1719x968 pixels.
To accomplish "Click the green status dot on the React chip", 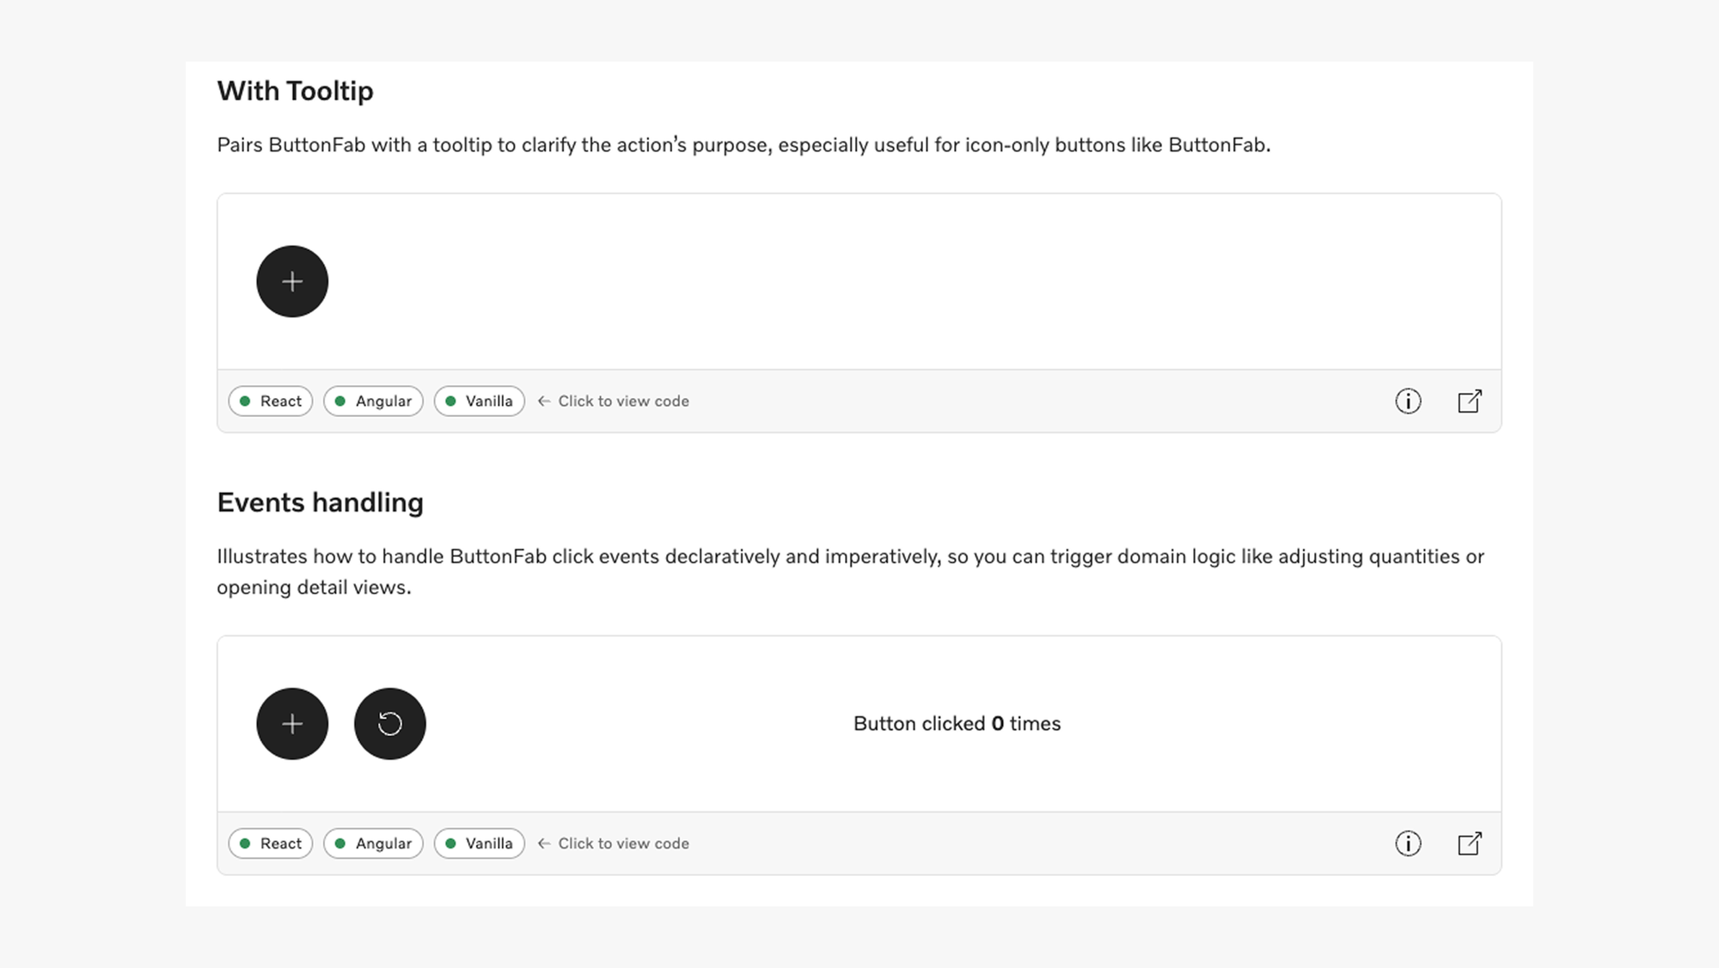I will [x=245, y=401].
